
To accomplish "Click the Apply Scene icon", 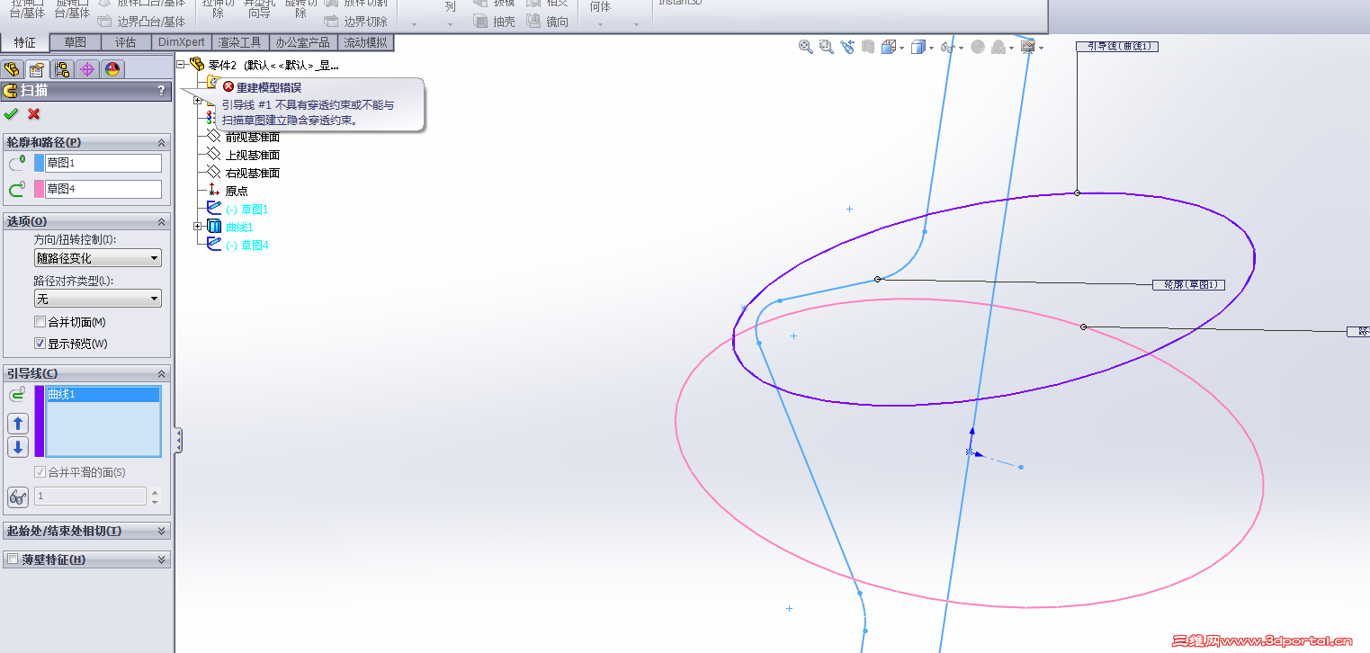I will click(x=998, y=47).
